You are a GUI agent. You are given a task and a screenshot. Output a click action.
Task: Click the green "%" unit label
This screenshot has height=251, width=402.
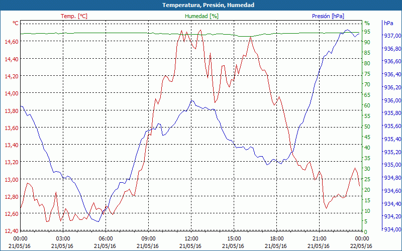coord(367,23)
